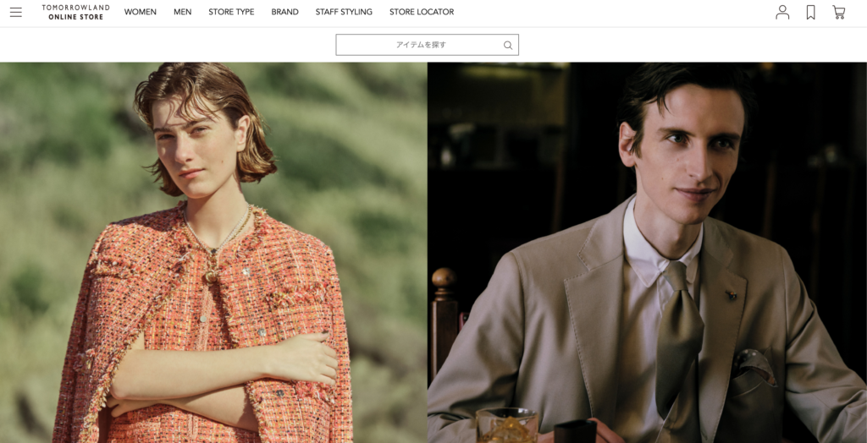This screenshot has width=867, height=443.
Task: Open the STORE TYPE menu
Action: coord(231,12)
